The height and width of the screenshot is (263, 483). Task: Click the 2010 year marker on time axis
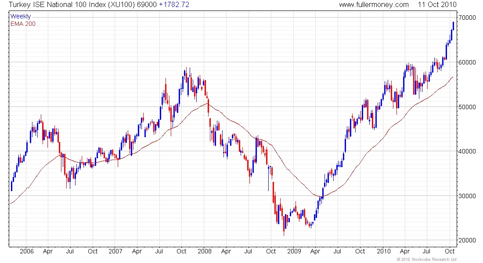[383, 251]
